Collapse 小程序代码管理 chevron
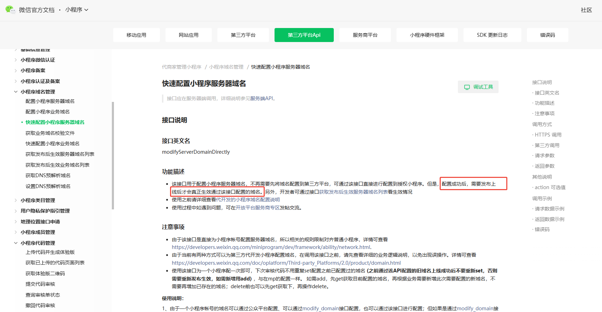The width and height of the screenshot is (602, 312). 16,243
